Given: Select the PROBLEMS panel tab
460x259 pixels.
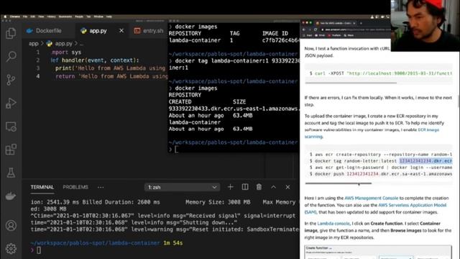Looking at the screenshot, I should click(x=75, y=187).
